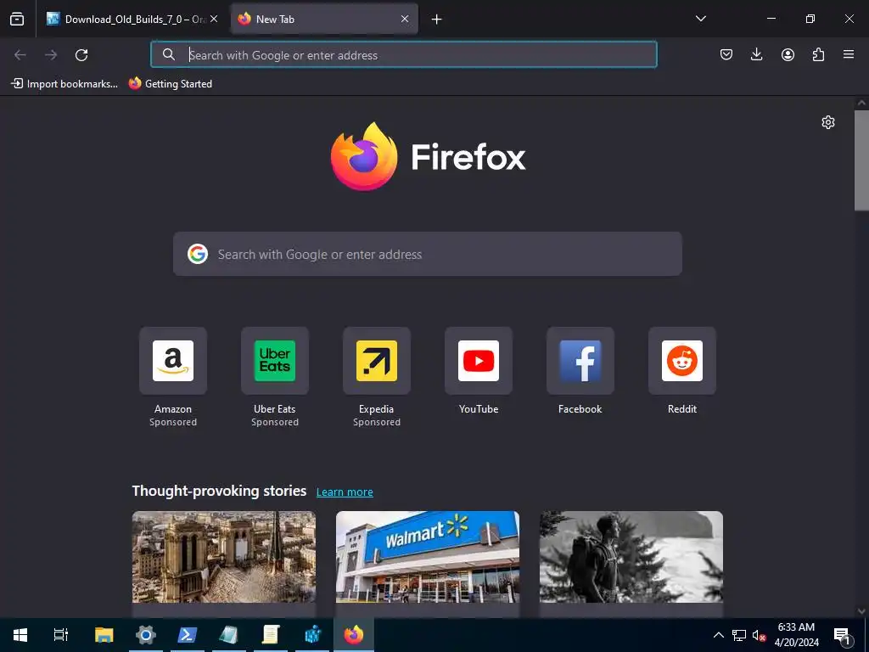Screen dimensions: 869x652
Task: Click the magnifier icon in address bar
Action: coord(169,54)
